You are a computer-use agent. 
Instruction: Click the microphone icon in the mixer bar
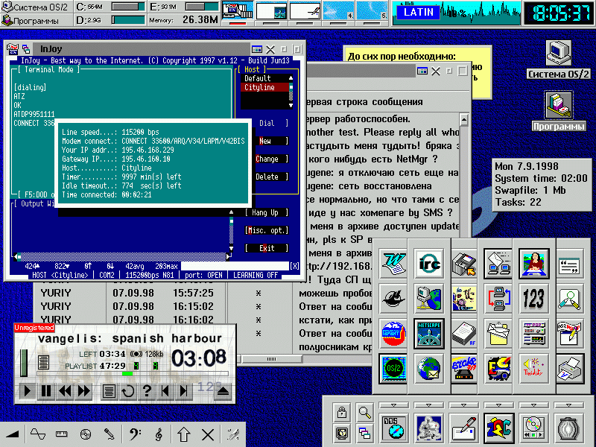pos(109,434)
